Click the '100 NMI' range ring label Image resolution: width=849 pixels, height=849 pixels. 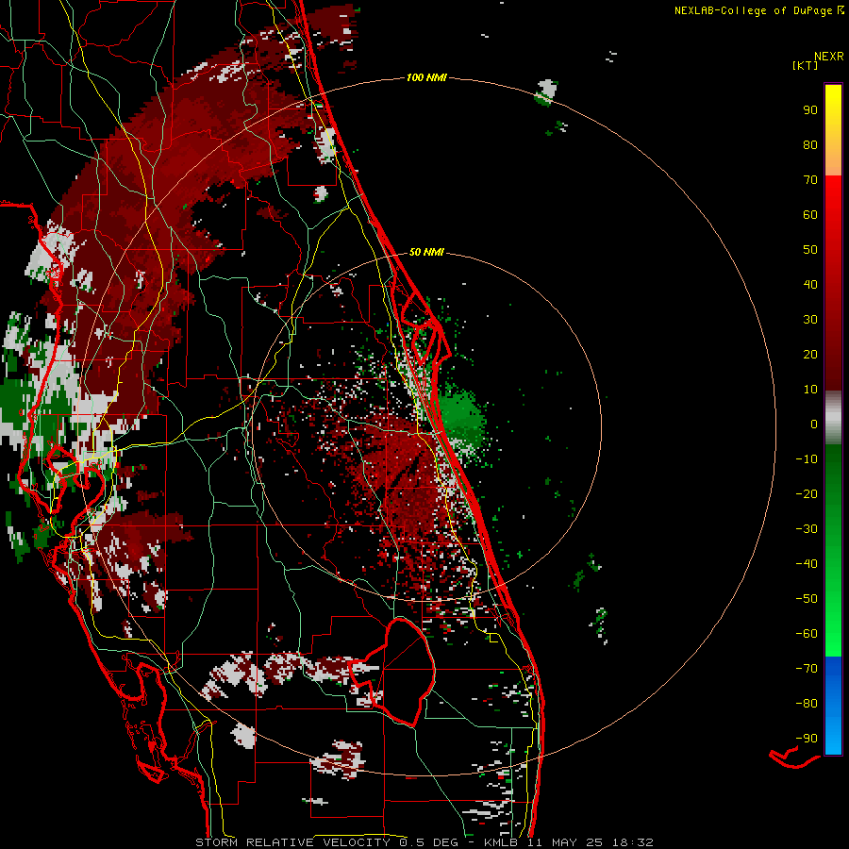[x=426, y=78]
